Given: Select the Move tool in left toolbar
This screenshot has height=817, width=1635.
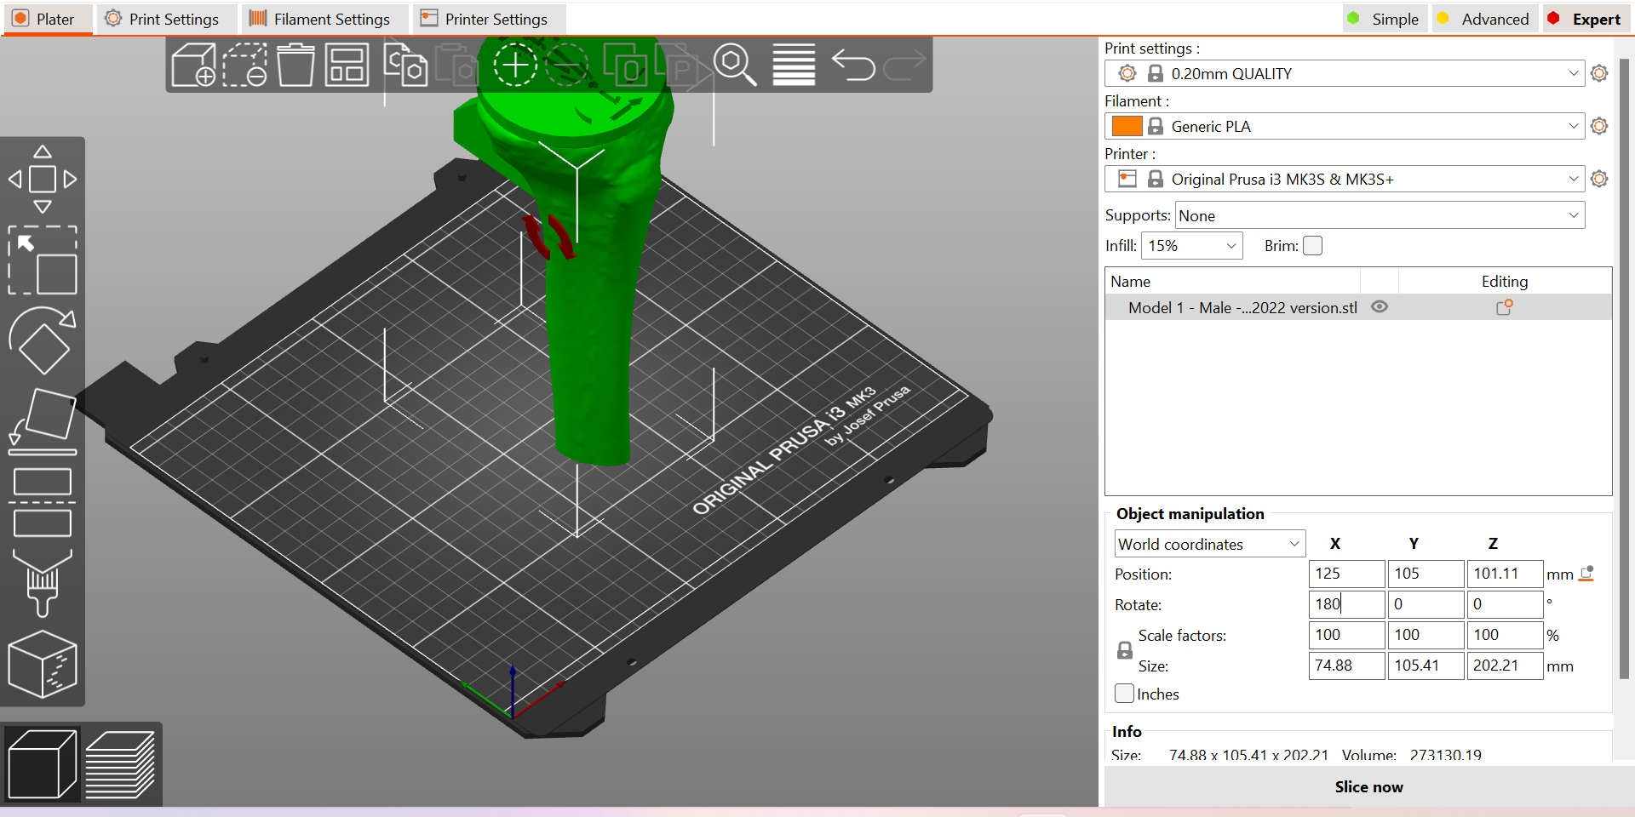Looking at the screenshot, I should [42, 179].
